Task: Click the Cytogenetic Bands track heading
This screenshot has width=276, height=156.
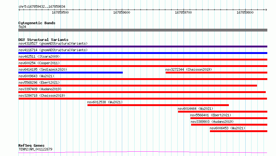Action: [37, 23]
